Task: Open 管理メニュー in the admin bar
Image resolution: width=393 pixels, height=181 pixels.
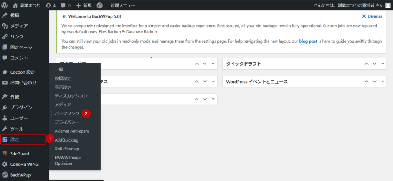Action: tap(122, 5)
